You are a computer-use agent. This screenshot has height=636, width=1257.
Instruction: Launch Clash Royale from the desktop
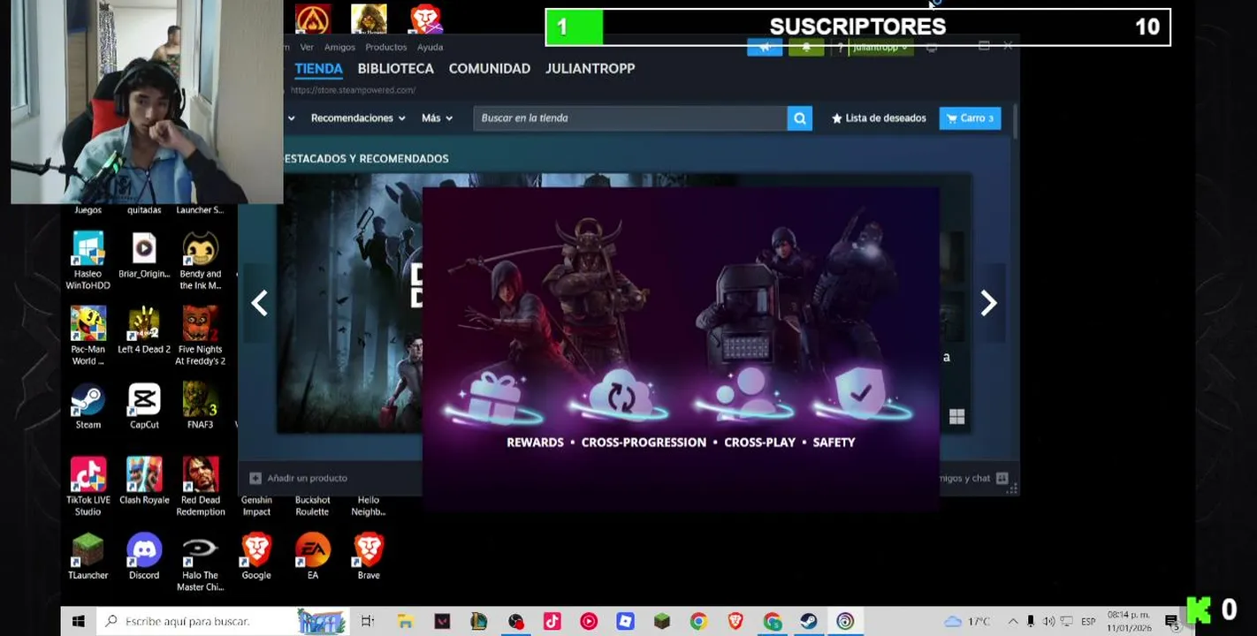point(144,481)
